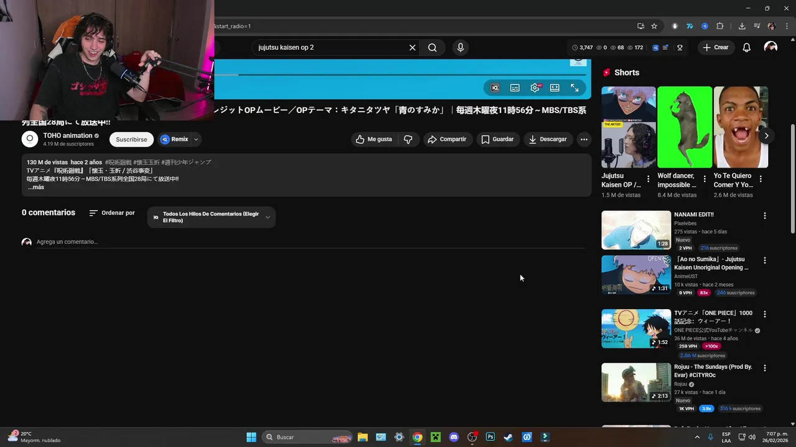Click the vidIQ logo in the header stats bar
Image resolution: width=796 pixels, height=447 pixels.
655,48
